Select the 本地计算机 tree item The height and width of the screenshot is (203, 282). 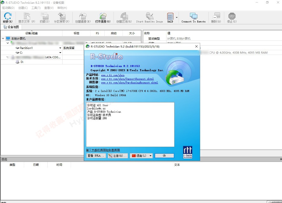click(18, 39)
